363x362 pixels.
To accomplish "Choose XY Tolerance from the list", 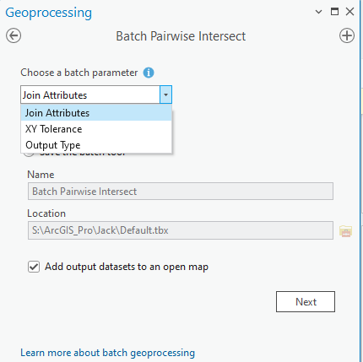I will click(96, 129).
